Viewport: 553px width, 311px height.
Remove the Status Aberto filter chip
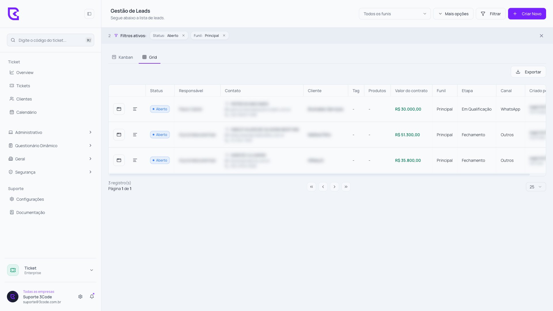[183, 36]
